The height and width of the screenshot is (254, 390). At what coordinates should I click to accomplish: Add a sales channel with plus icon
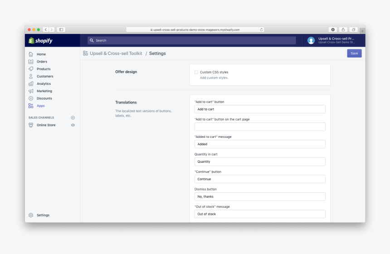point(73,117)
